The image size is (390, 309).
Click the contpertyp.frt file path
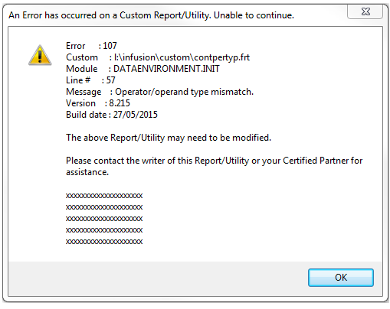click(182, 57)
